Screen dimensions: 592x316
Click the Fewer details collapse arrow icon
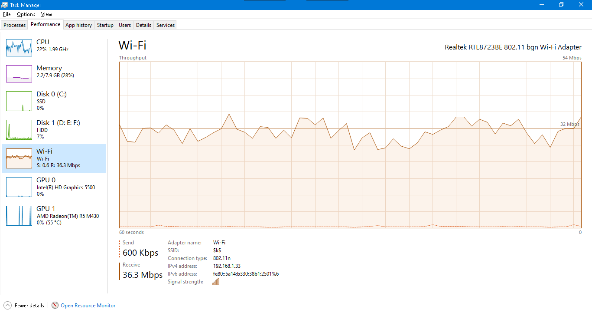tap(7, 305)
